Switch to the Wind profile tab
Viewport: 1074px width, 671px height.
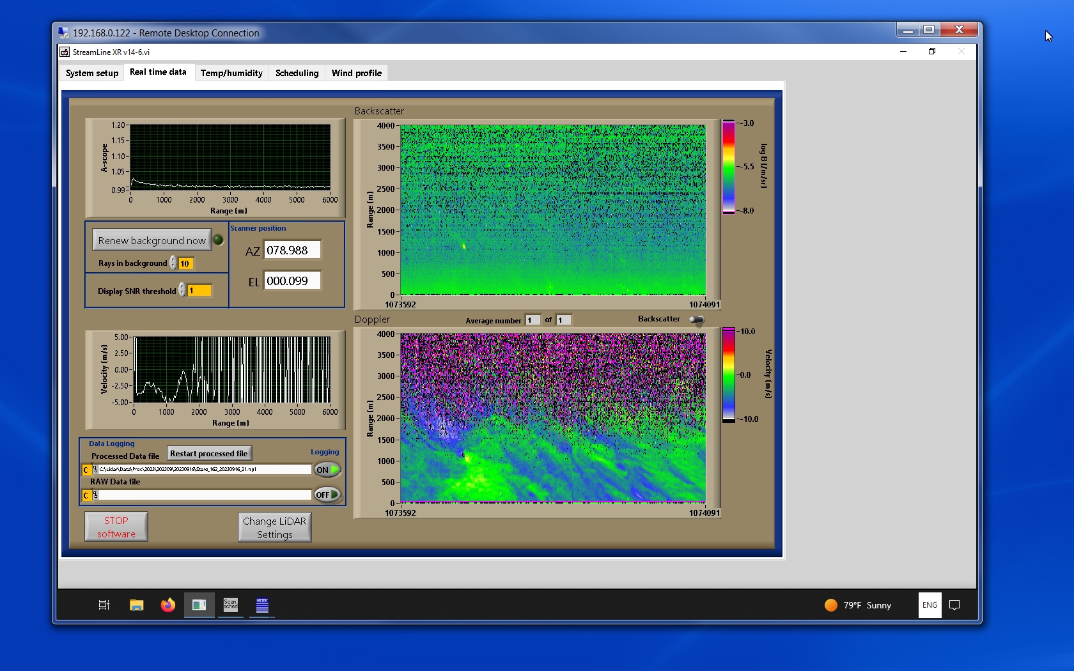coord(356,73)
